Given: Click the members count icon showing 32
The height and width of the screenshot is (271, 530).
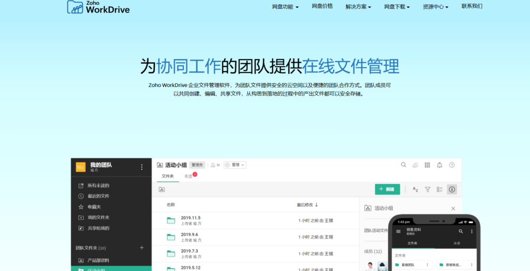Looking at the screenshot, I should 215,165.
